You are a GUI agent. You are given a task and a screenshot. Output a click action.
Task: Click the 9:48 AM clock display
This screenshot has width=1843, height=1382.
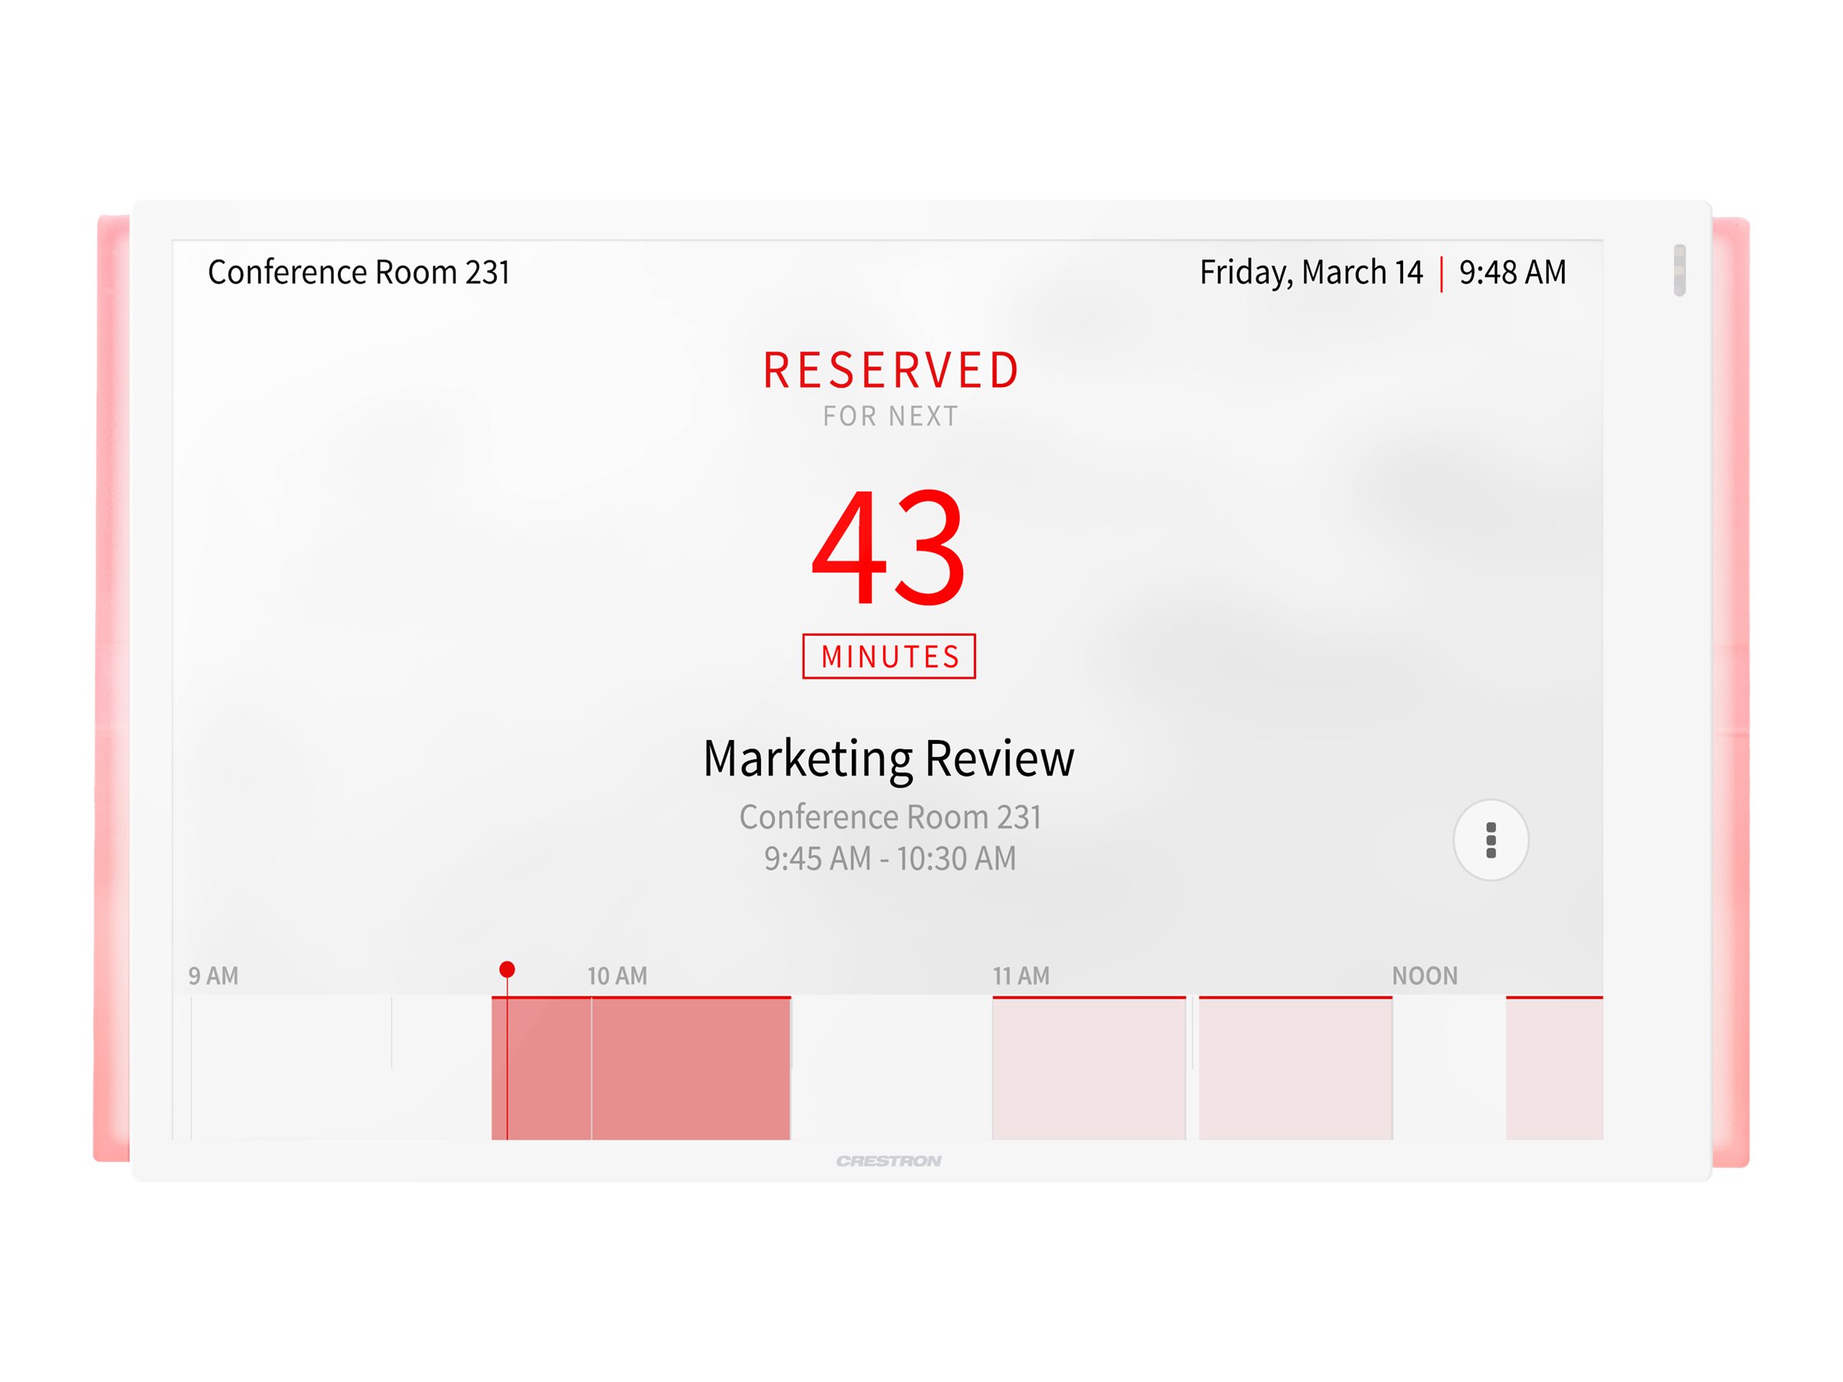(x=1512, y=273)
